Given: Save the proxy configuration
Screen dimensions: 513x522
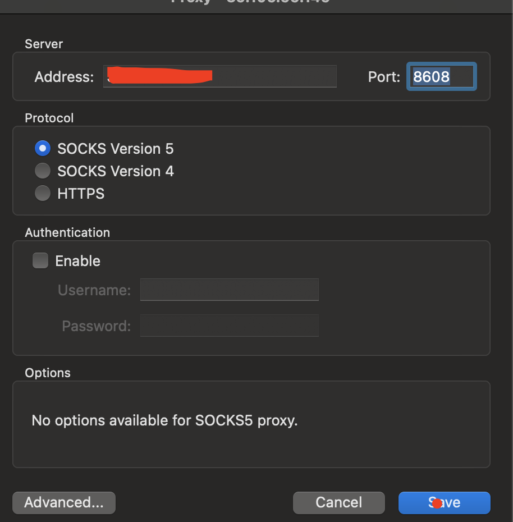Looking at the screenshot, I should (x=444, y=502).
